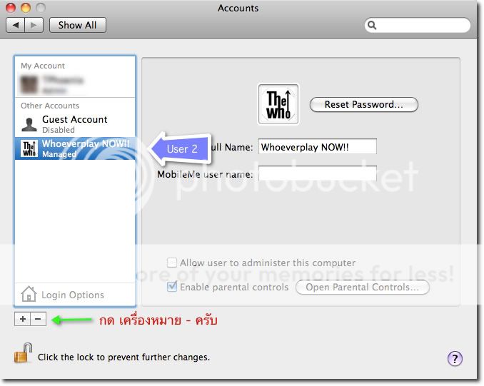This screenshot has height=386, width=484.
Task: Minimize the Accounts window with the yellow button
Action: tap(26, 7)
